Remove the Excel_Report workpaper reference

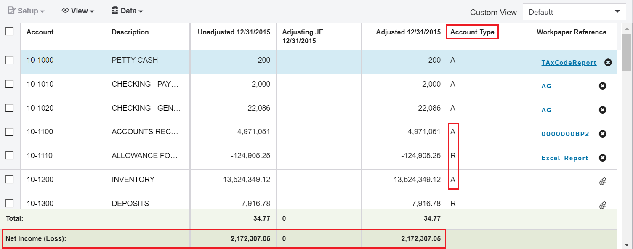click(603, 157)
